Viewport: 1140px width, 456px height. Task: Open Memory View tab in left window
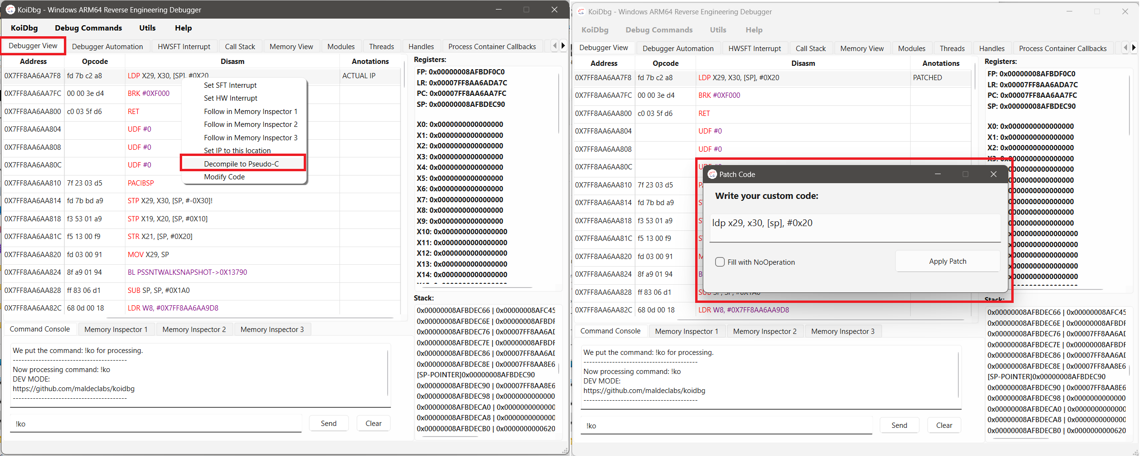pyautogui.click(x=291, y=46)
